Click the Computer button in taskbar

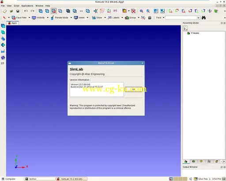[x=9, y=179]
